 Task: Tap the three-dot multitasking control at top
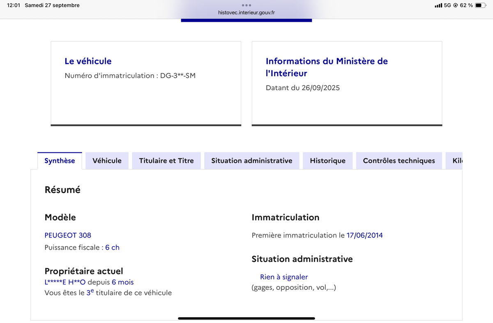coord(246,5)
